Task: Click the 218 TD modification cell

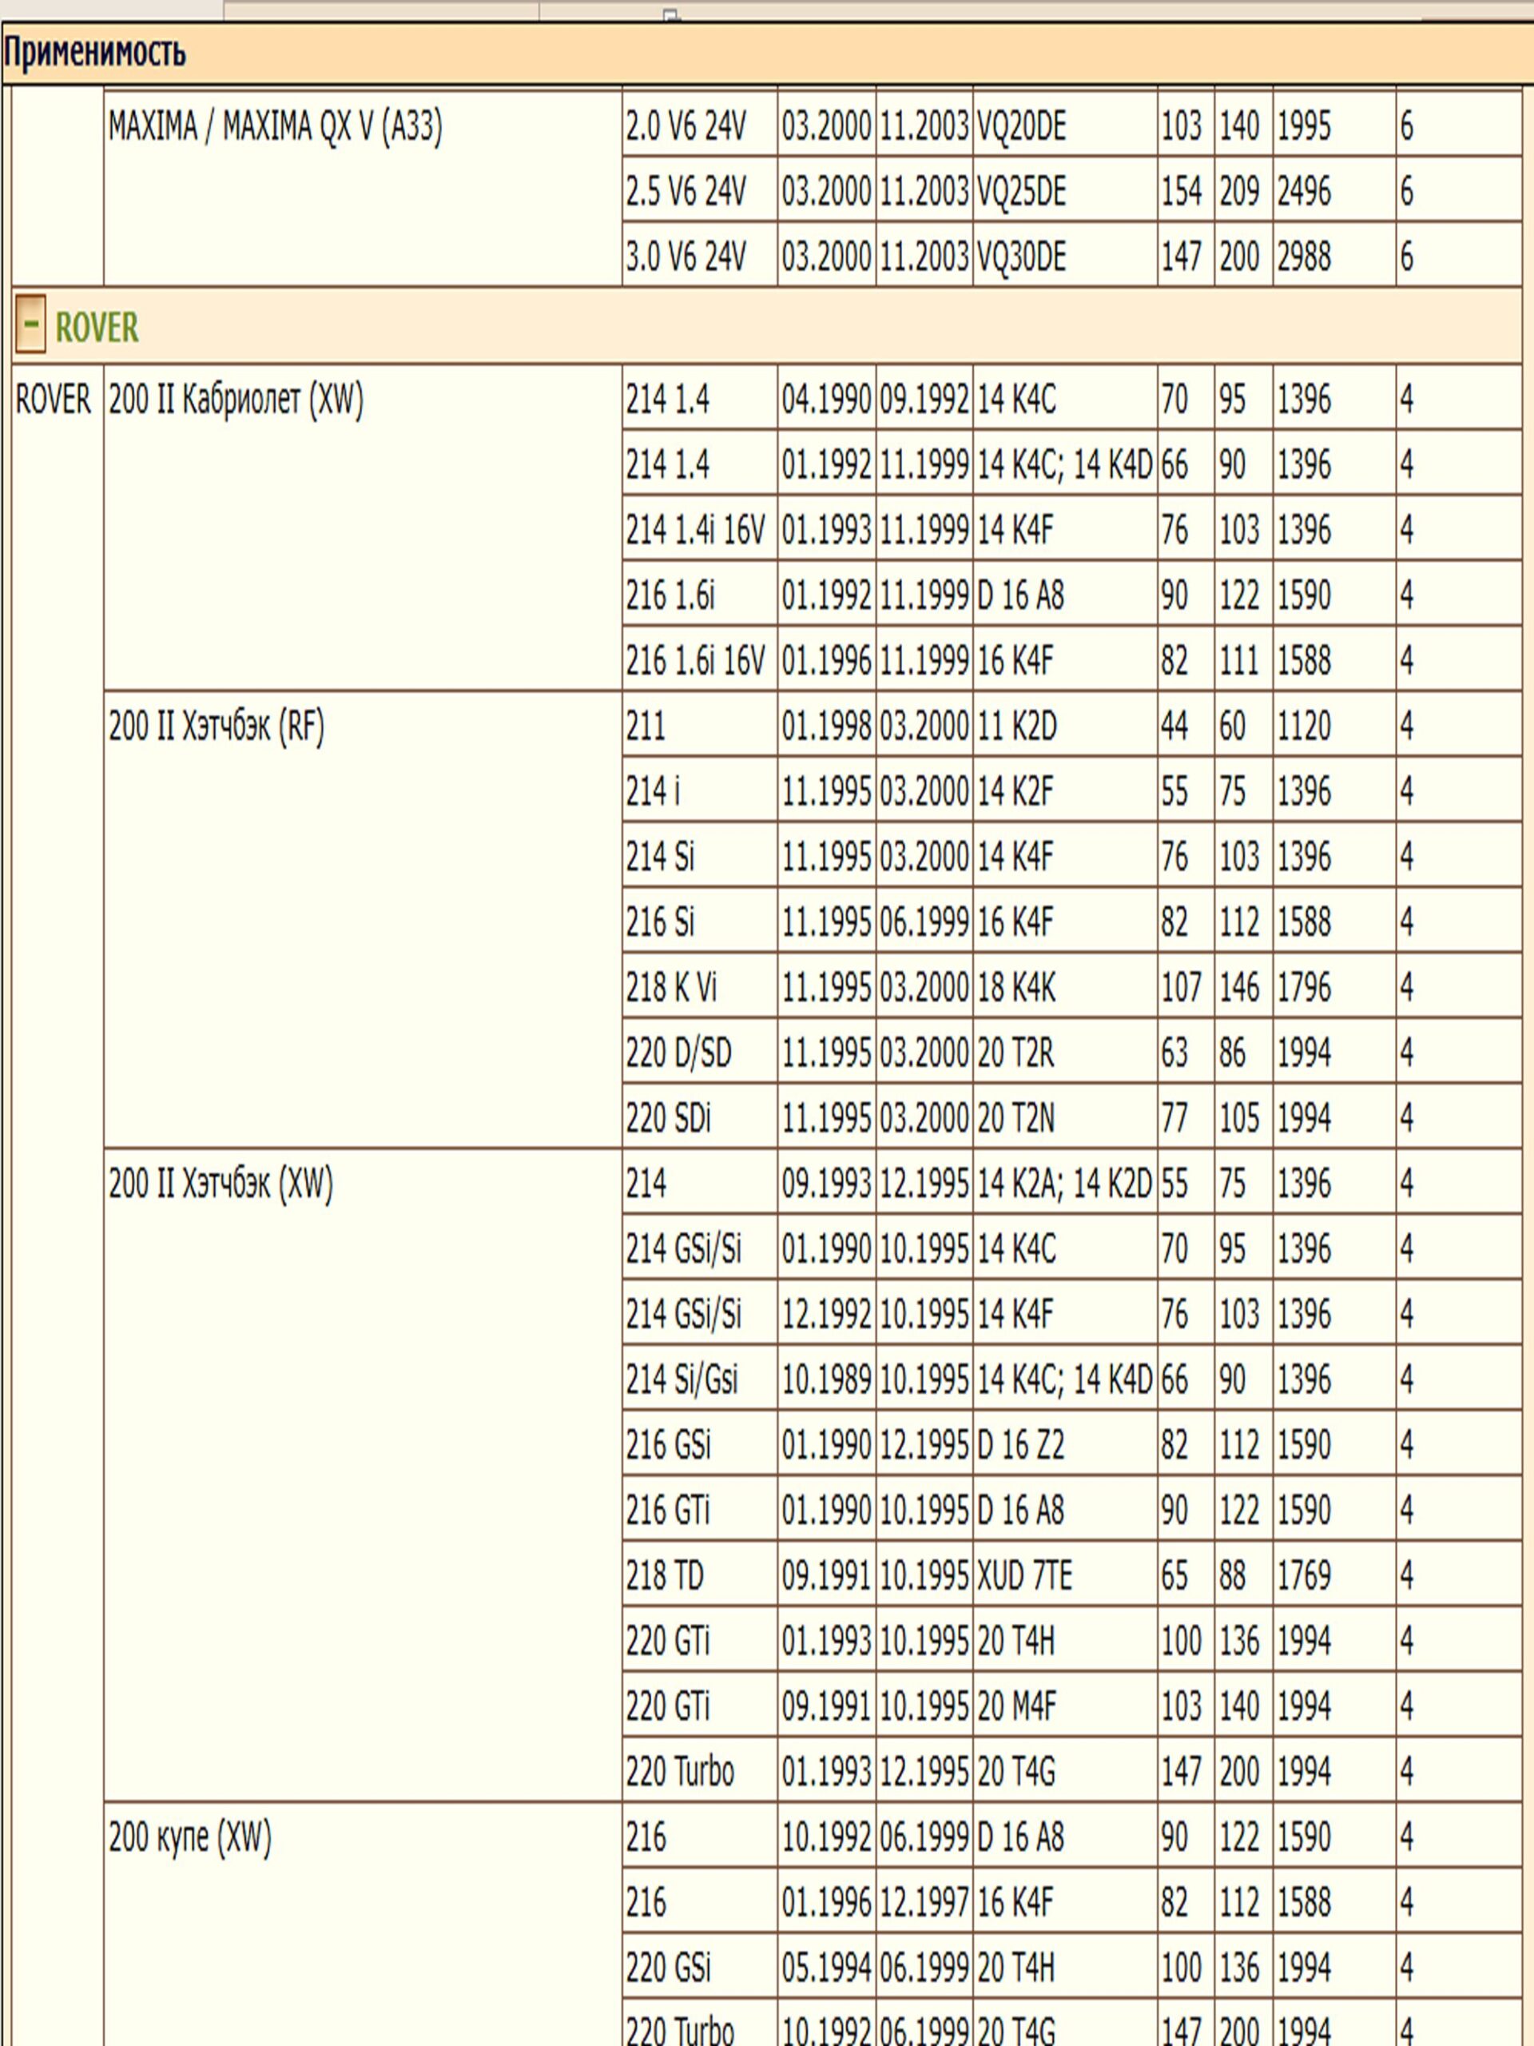Action: pyautogui.click(x=665, y=1575)
